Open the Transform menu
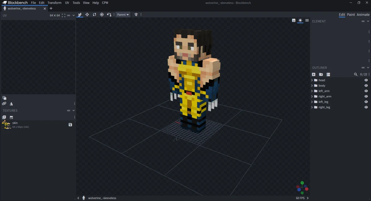 click(x=54, y=3)
